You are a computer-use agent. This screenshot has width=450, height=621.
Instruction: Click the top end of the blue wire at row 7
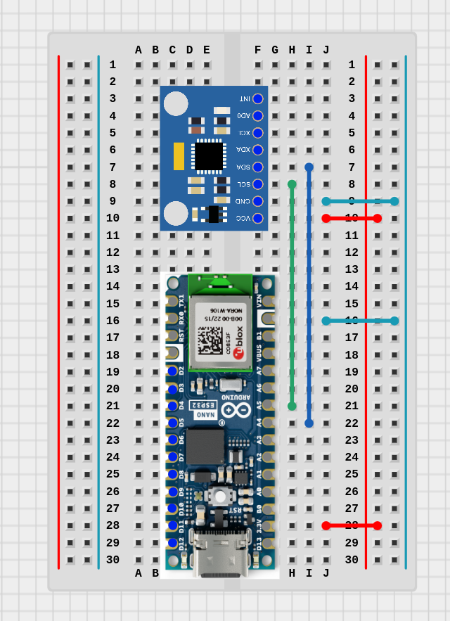[x=309, y=167]
